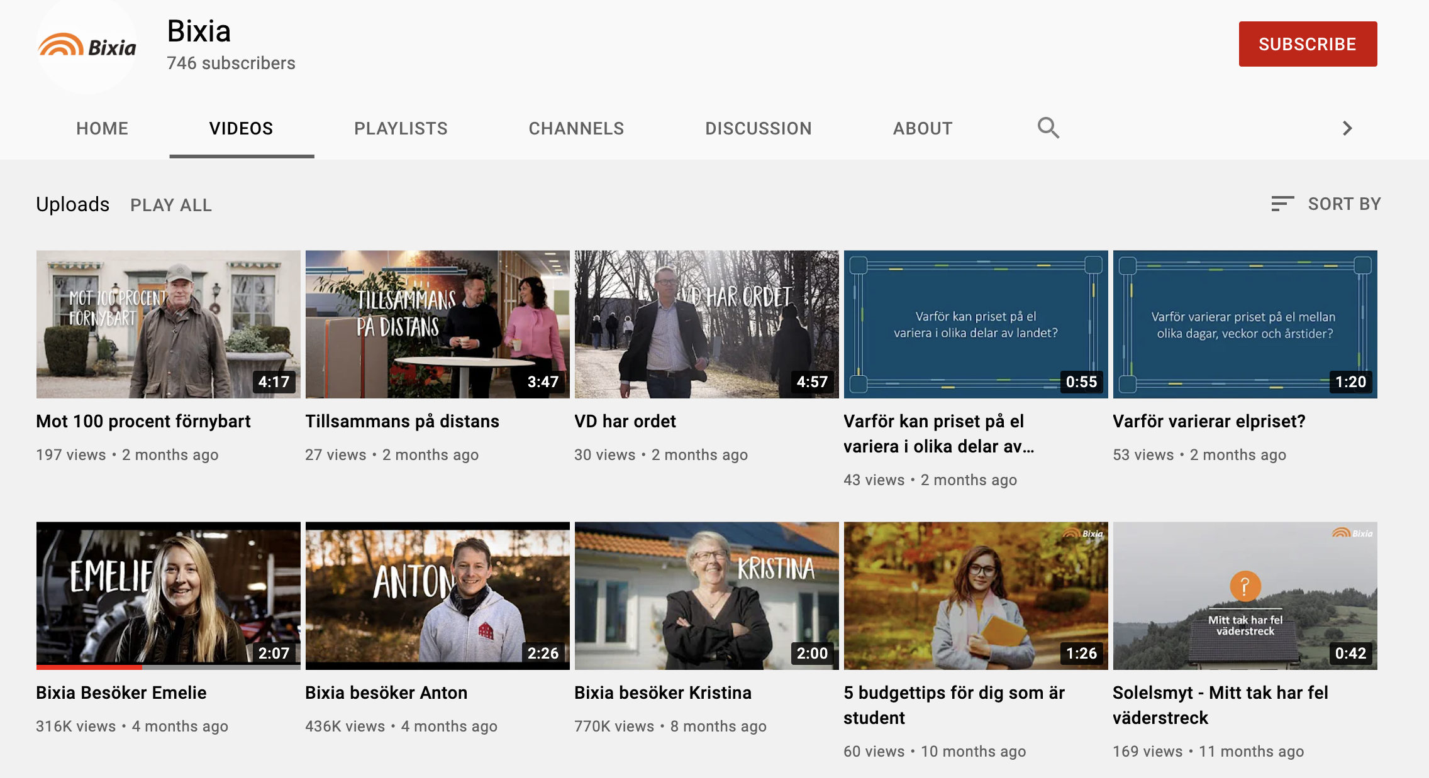Click the Bixia channel name heading
The image size is (1429, 778).
(199, 31)
